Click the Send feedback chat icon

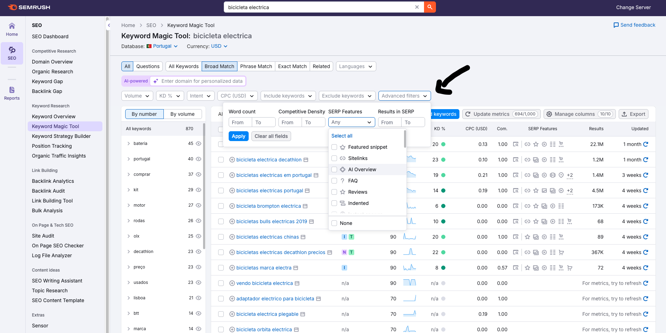pyautogui.click(x=616, y=25)
